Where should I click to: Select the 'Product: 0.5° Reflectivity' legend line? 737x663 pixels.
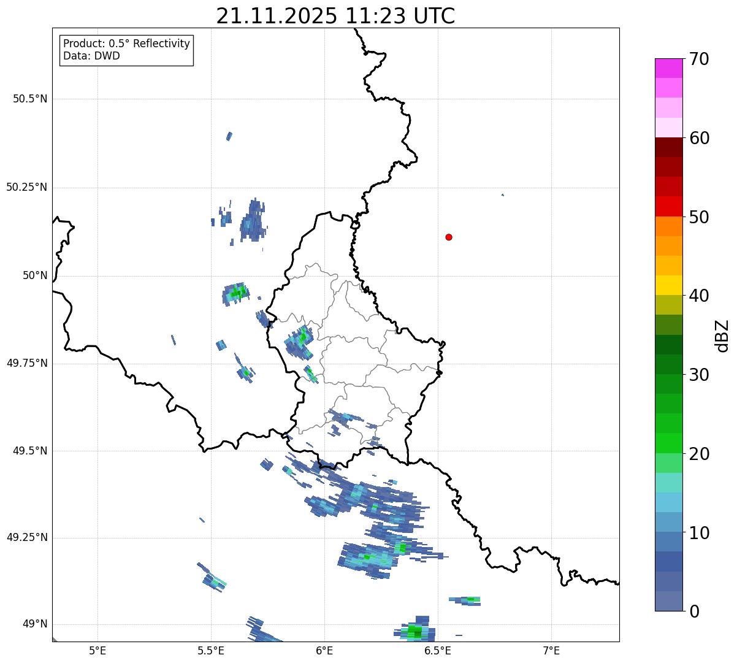click(x=126, y=44)
